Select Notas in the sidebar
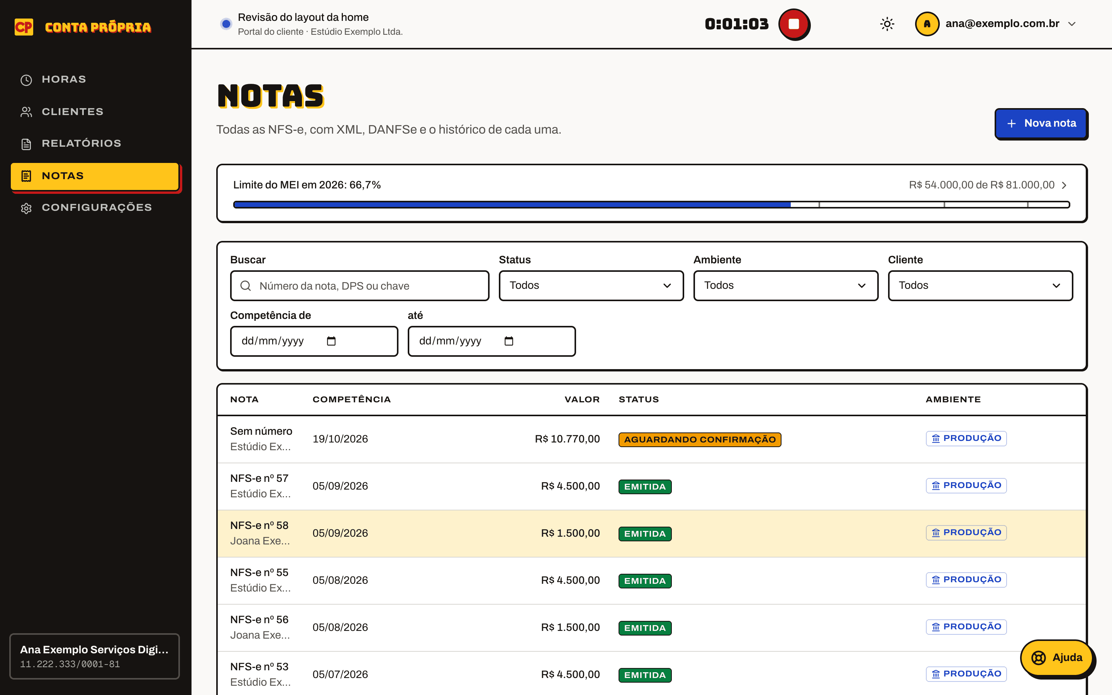1112x695 pixels. coord(95,176)
